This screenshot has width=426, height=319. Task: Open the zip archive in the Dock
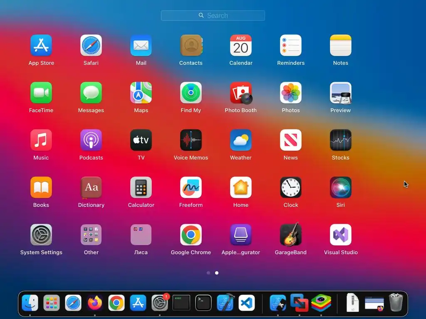(353, 303)
